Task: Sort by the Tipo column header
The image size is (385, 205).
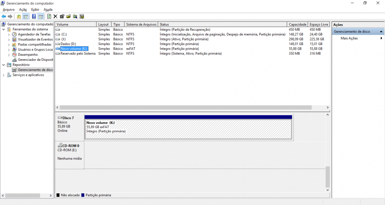Action: [x=118, y=24]
